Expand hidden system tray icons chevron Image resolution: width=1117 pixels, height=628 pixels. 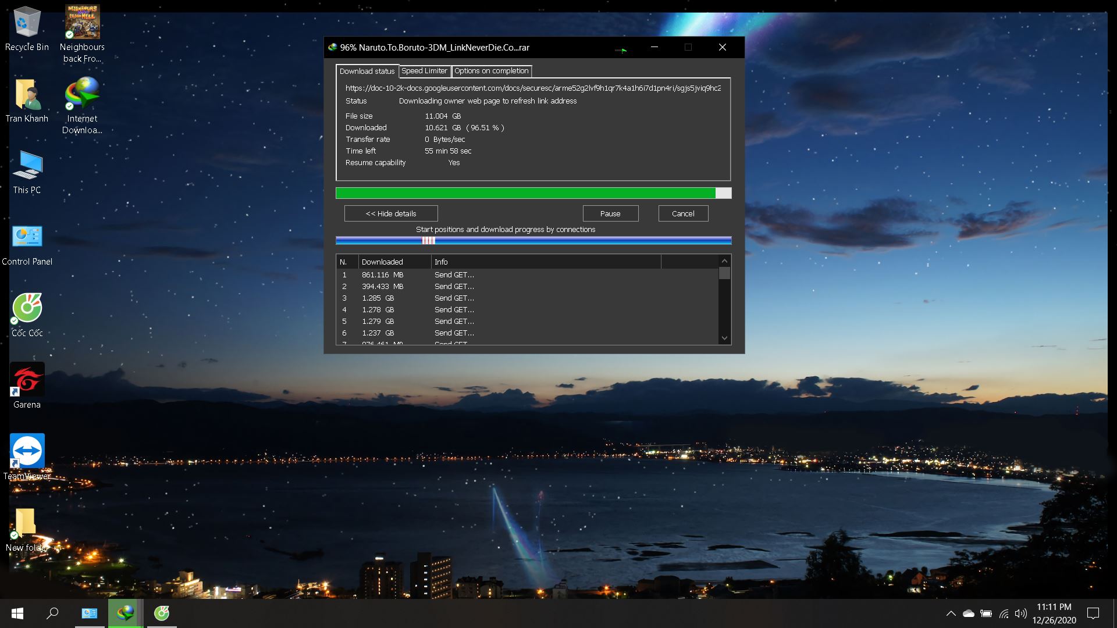click(x=951, y=613)
